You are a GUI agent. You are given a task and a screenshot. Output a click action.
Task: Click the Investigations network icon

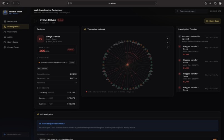(x=5, y=27)
